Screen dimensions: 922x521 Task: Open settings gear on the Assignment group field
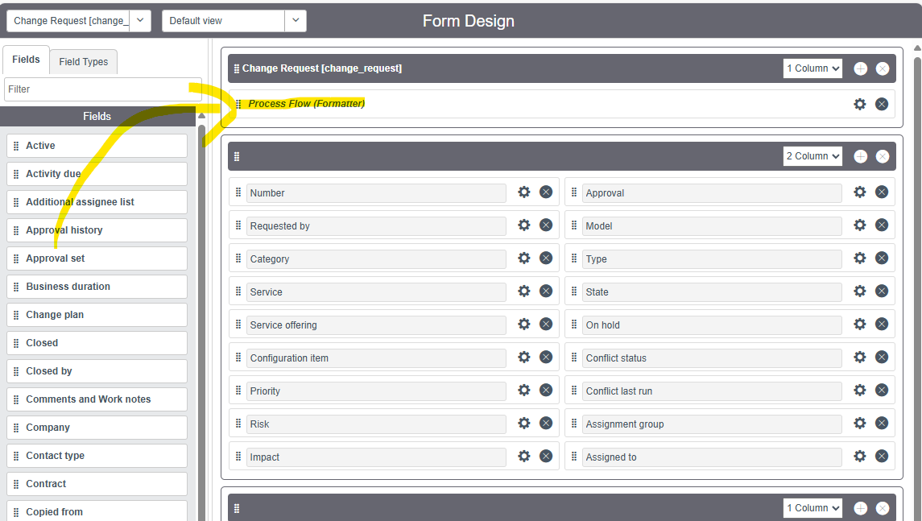(x=859, y=423)
